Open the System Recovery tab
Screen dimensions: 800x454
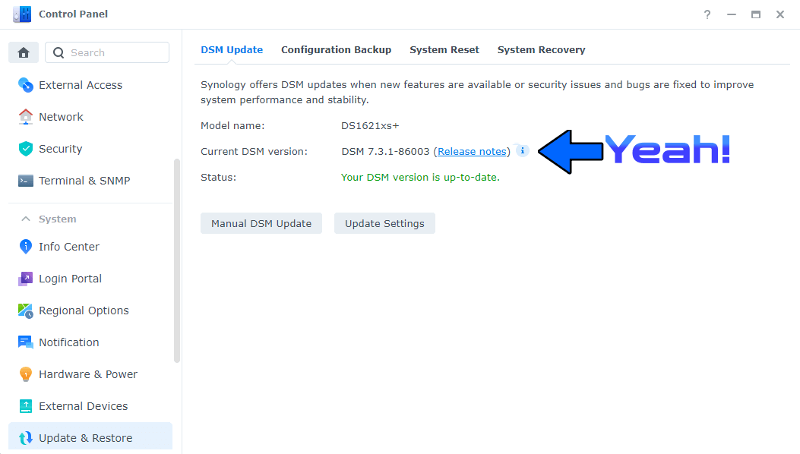coord(541,49)
